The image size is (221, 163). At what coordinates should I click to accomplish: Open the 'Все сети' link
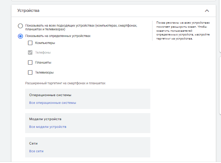(36, 151)
